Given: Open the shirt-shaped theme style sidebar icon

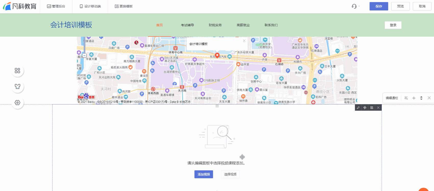Looking at the screenshot, I should click(17, 86).
